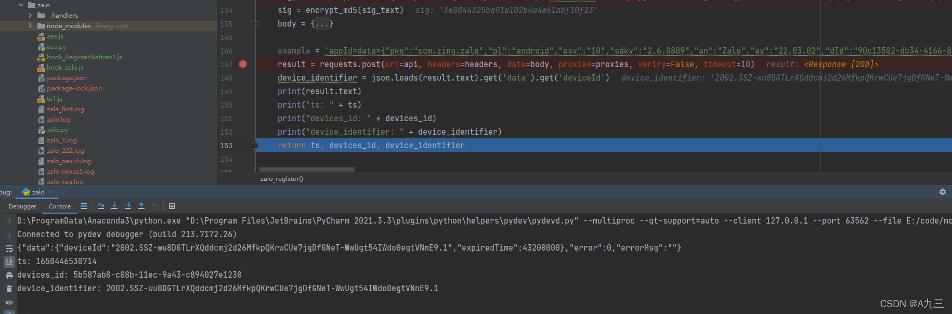Open hook_zalo.js file
This screenshot has height=314, width=952.
pos(65,68)
